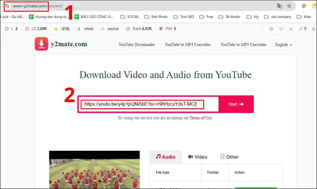
Task: Open the Free bookmarks folder
Action: 206,17
